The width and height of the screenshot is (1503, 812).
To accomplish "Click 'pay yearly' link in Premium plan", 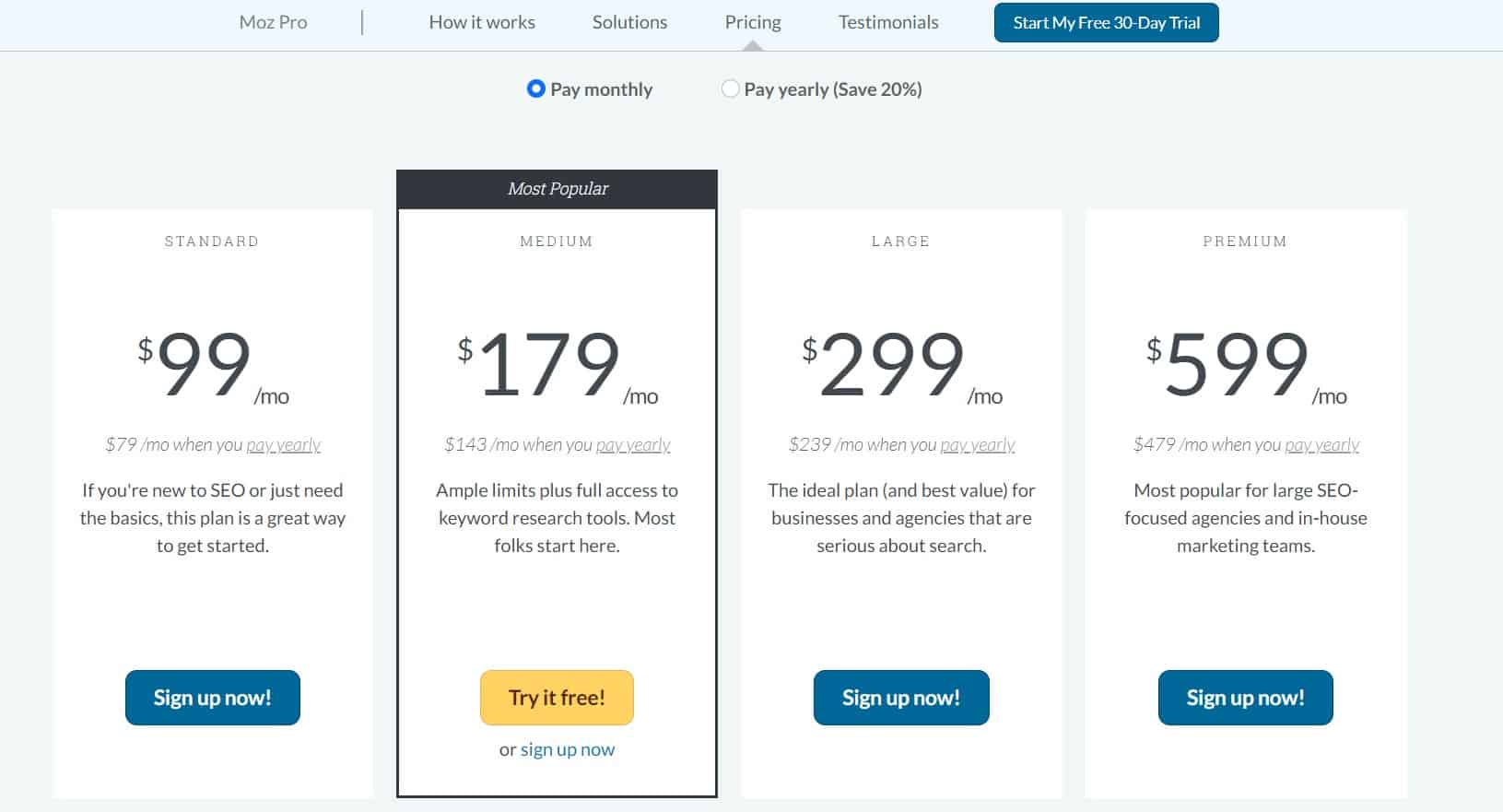I will [x=1322, y=445].
